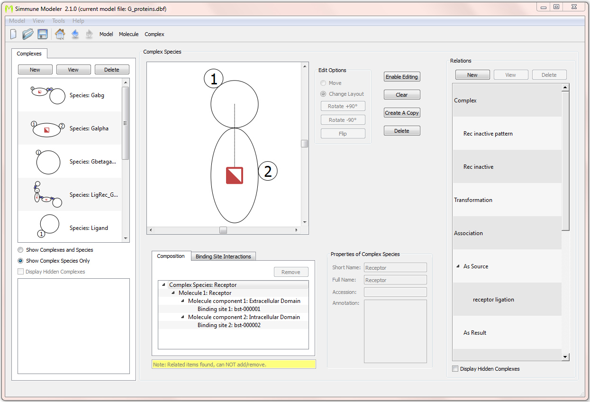Click the canvas vertical scrollbar thumb
Viewport: 590px width, 402px height.
click(x=305, y=144)
